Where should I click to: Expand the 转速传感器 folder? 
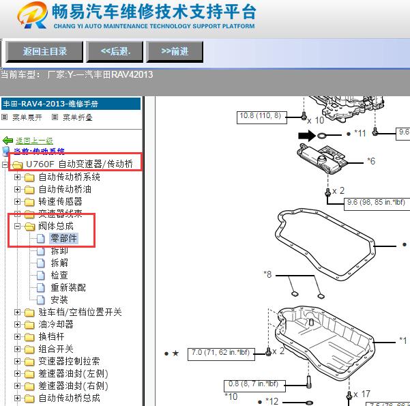pyautogui.click(x=17, y=202)
